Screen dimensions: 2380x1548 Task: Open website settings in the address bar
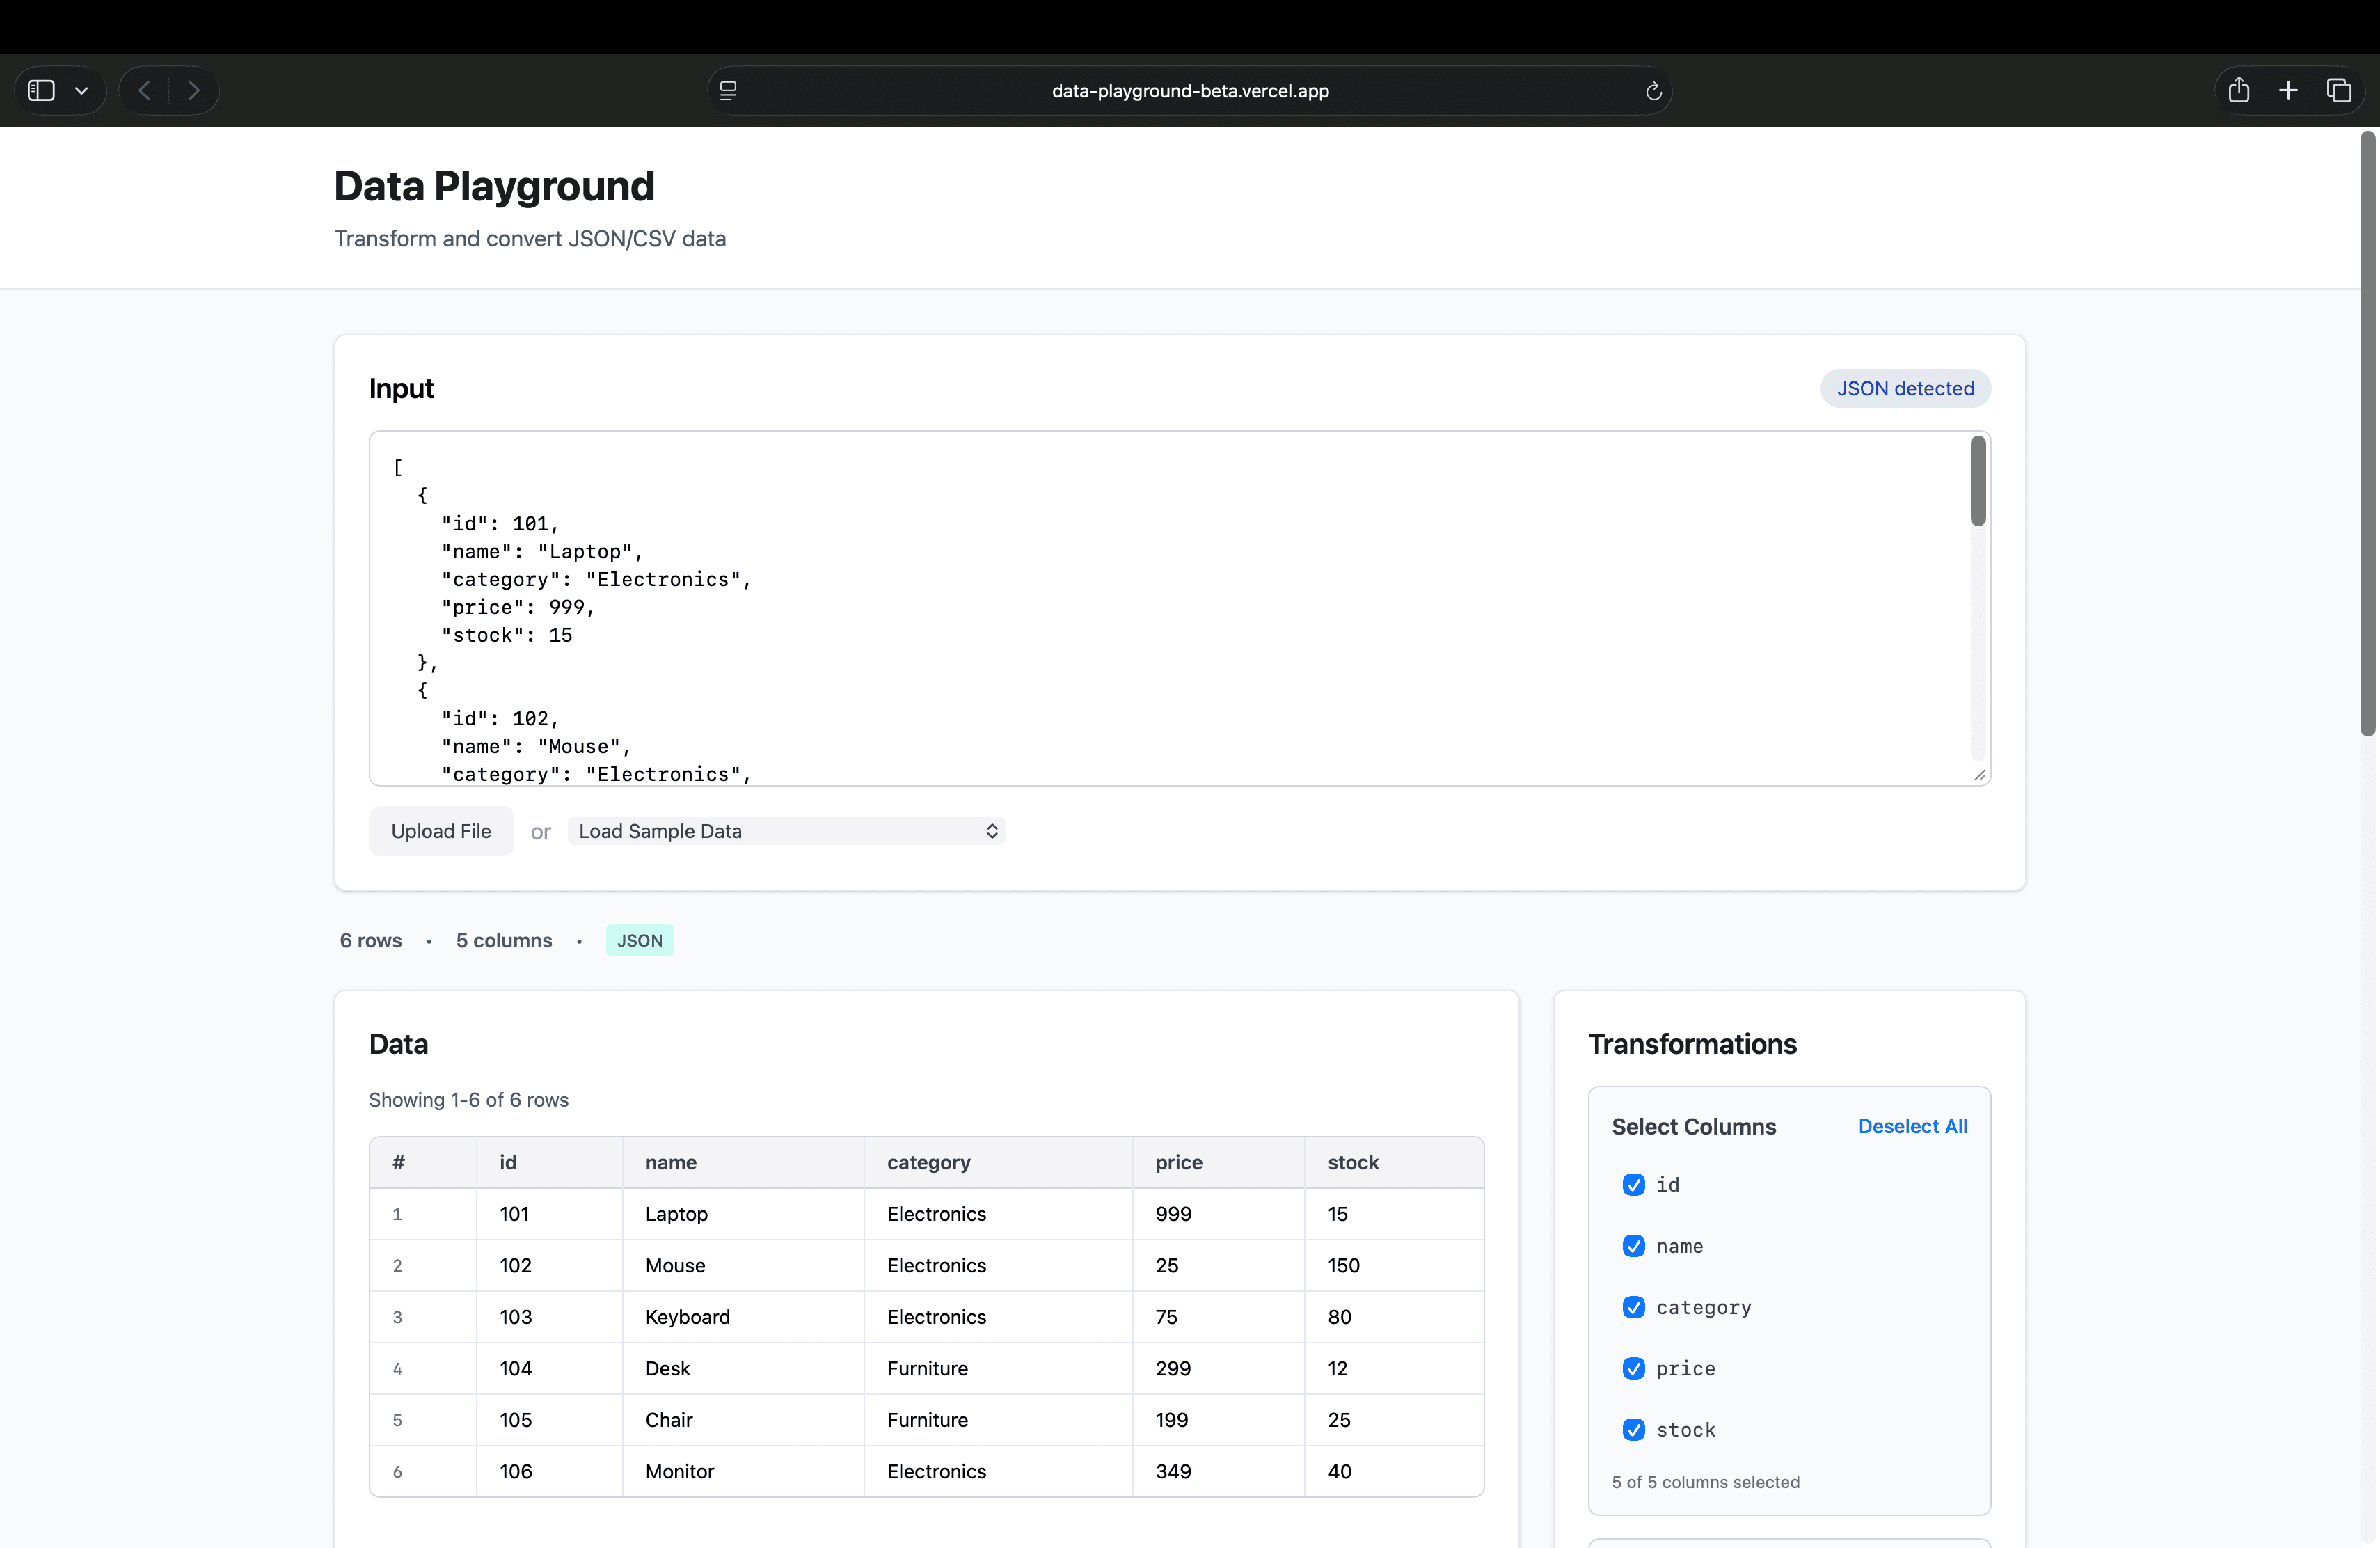(728, 90)
